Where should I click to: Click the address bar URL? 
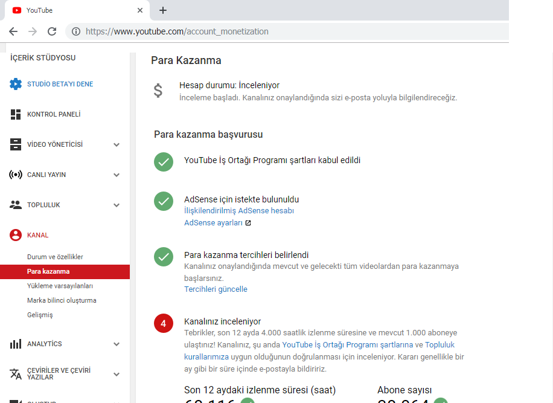177,31
